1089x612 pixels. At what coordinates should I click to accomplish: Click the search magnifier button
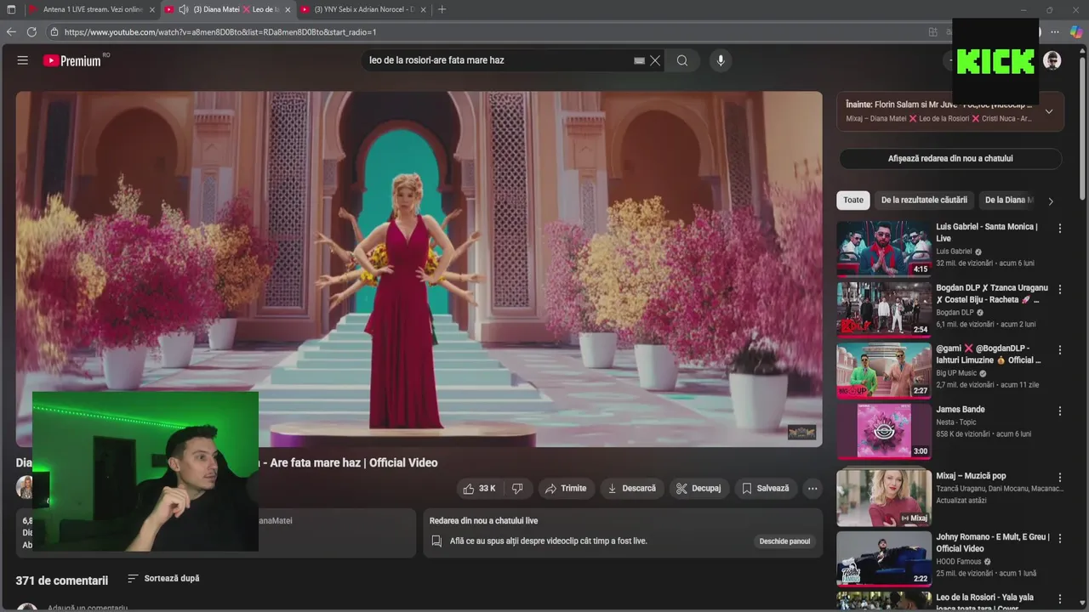[682, 60]
